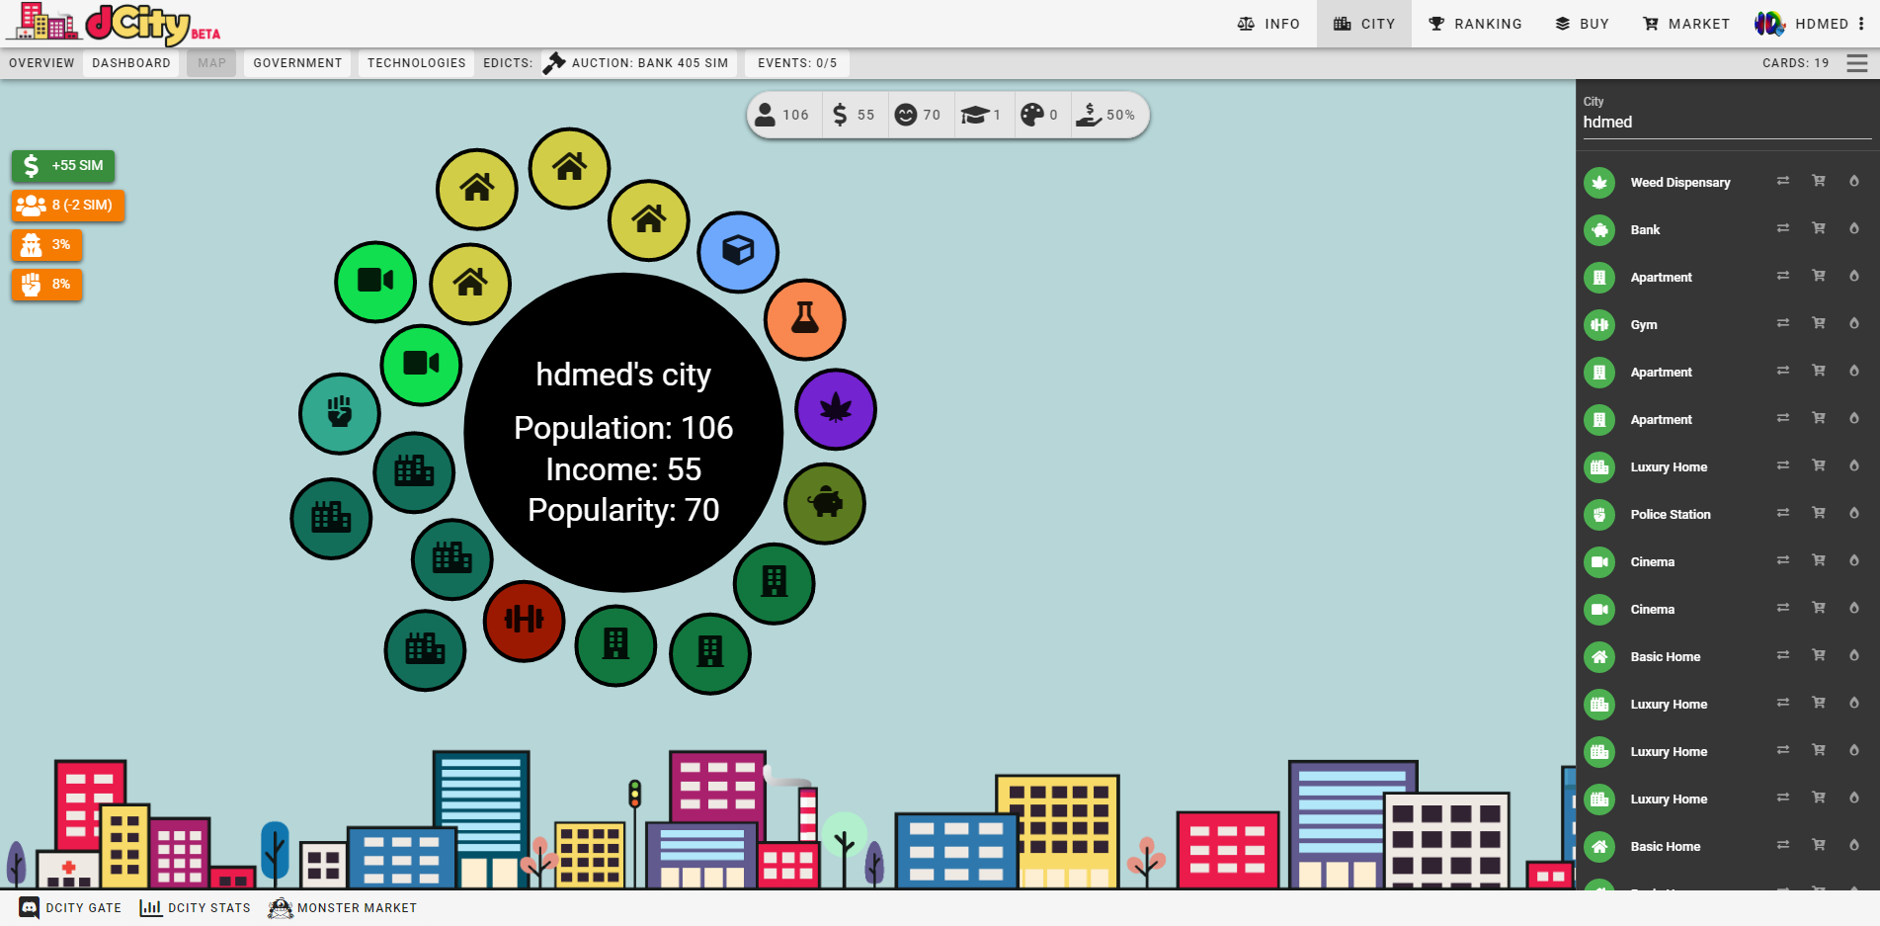This screenshot has width=1880, height=926.
Task: Click the sell cart icon for Bank
Action: (1819, 228)
